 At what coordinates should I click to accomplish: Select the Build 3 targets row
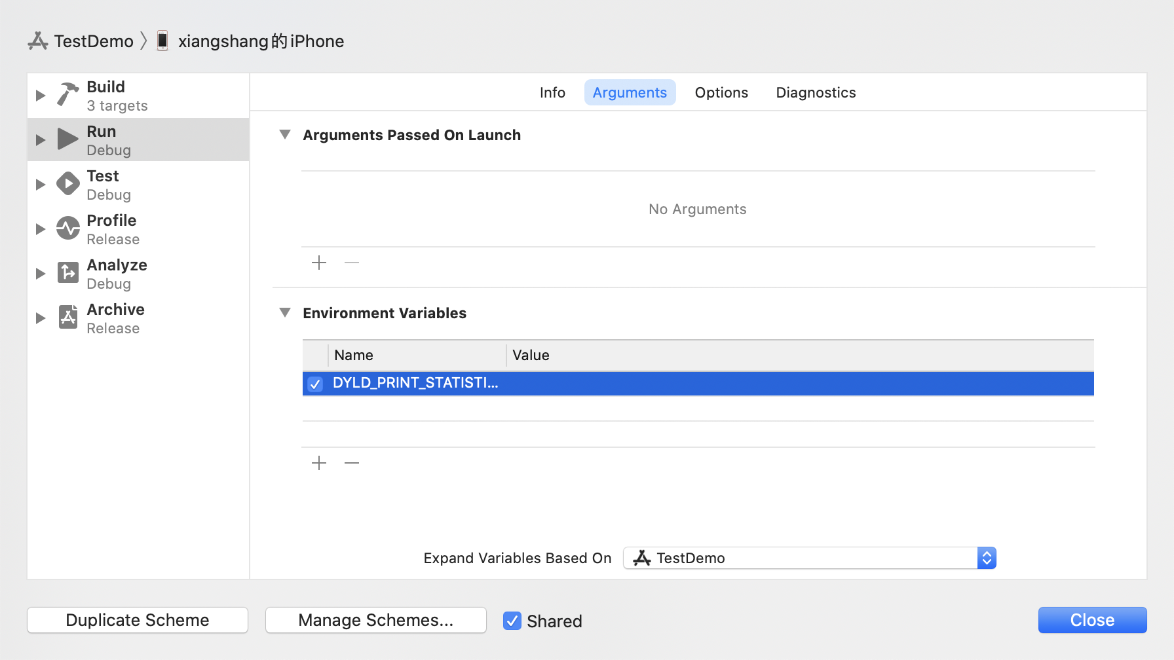[138, 96]
